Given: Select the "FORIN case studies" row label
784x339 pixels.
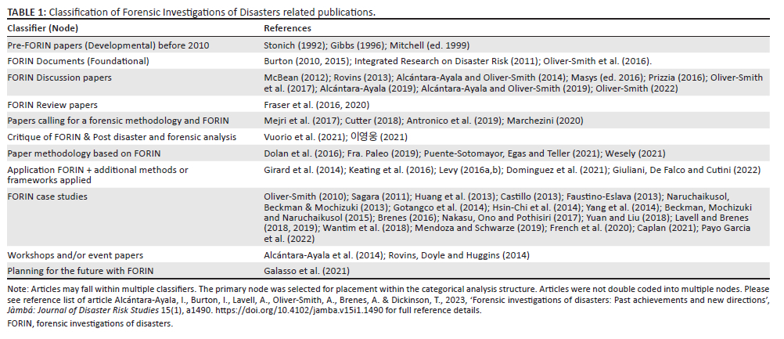Looking at the screenshot, I should click(x=47, y=196).
